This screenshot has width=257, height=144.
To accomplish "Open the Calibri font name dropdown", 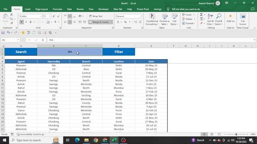I will 41,16.
